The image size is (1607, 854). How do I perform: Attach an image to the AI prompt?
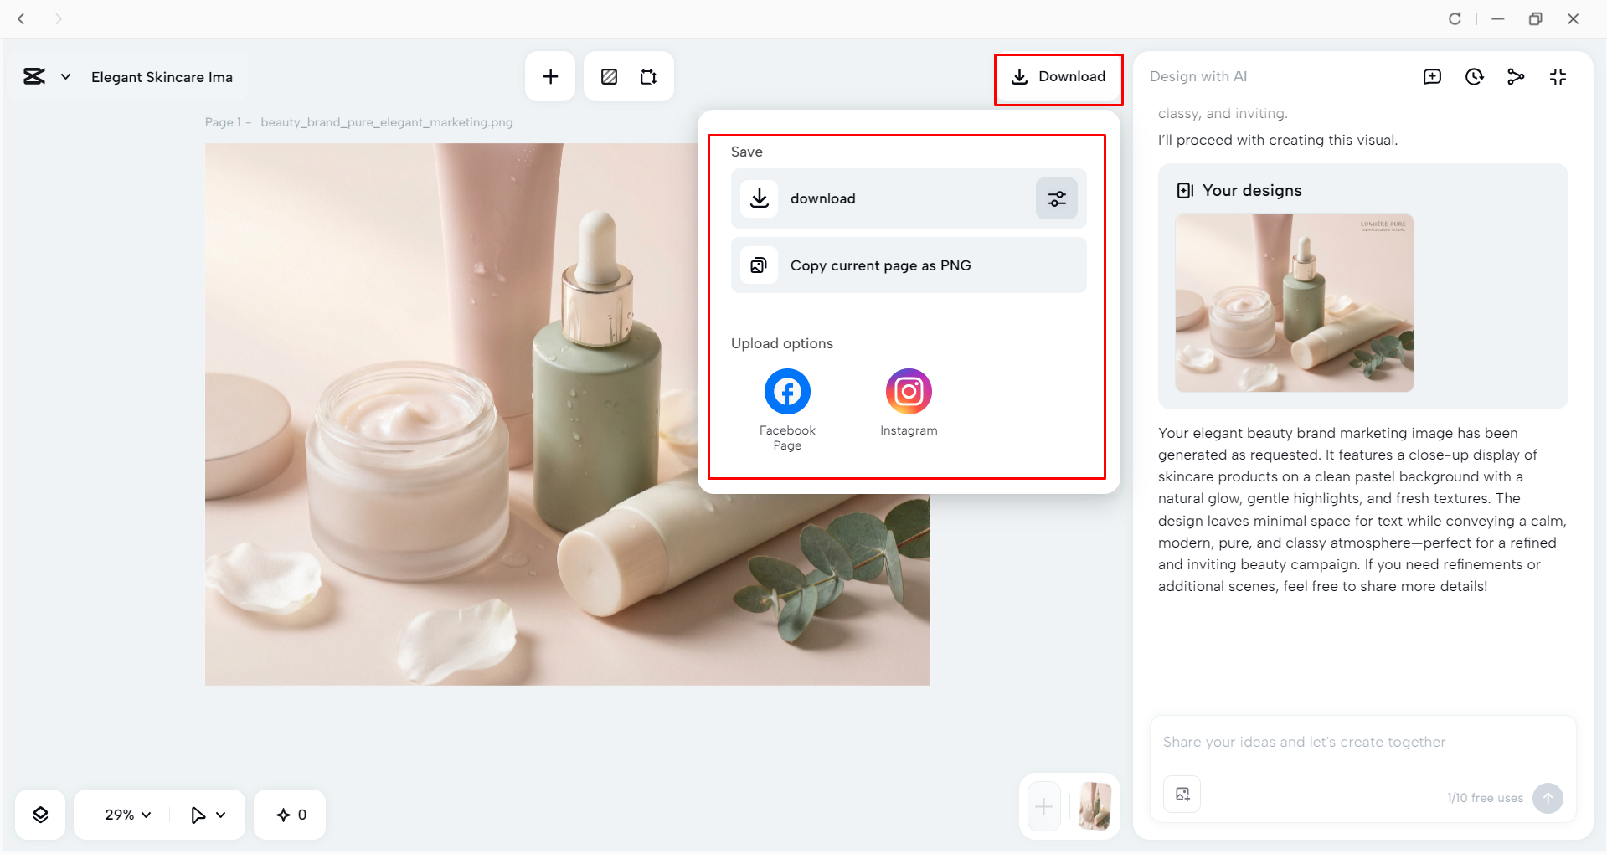pyautogui.click(x=1182, y=795)
